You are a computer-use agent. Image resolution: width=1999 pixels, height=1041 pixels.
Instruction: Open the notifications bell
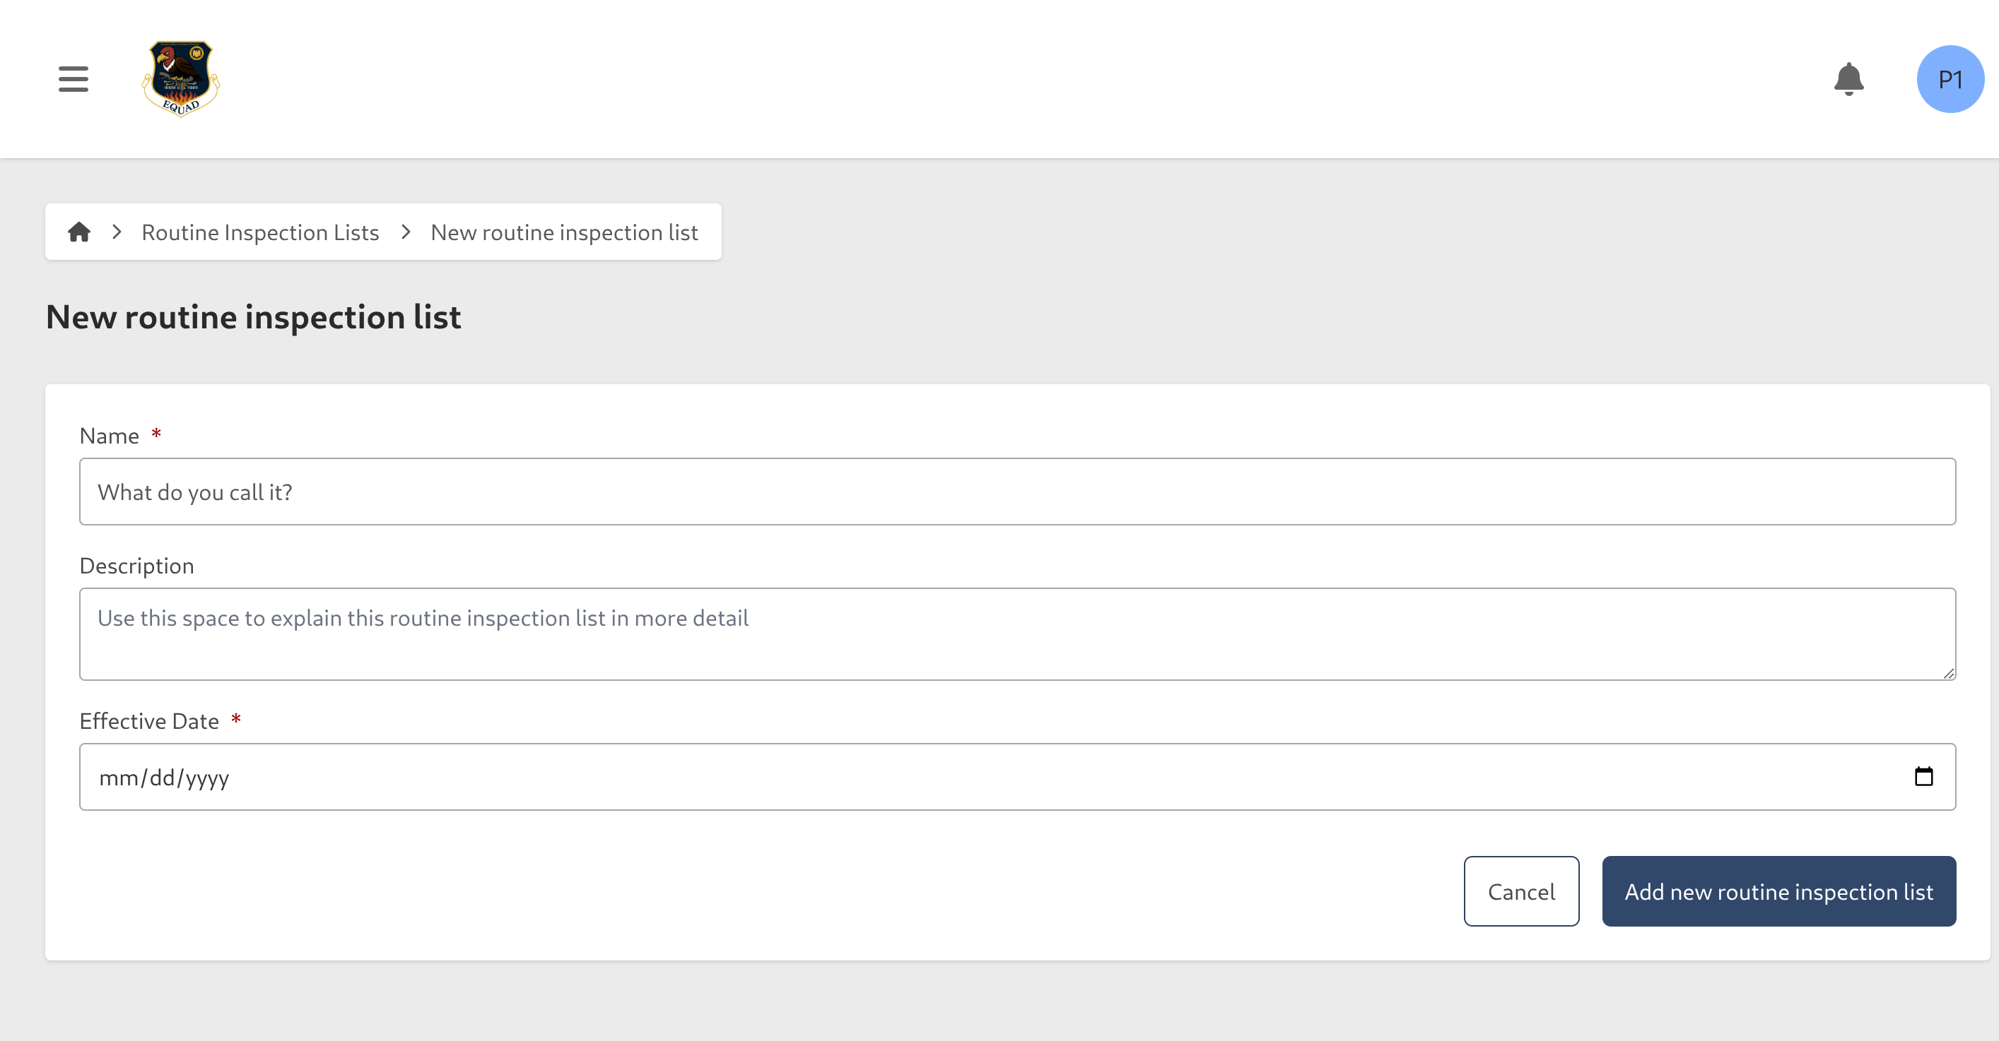coord(1848,79)
